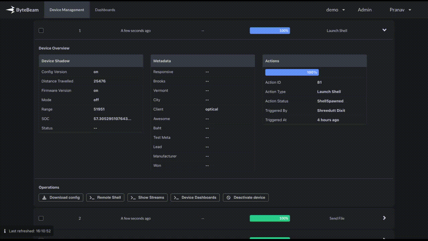Click the Send File action in row 2

click(337, 218)
